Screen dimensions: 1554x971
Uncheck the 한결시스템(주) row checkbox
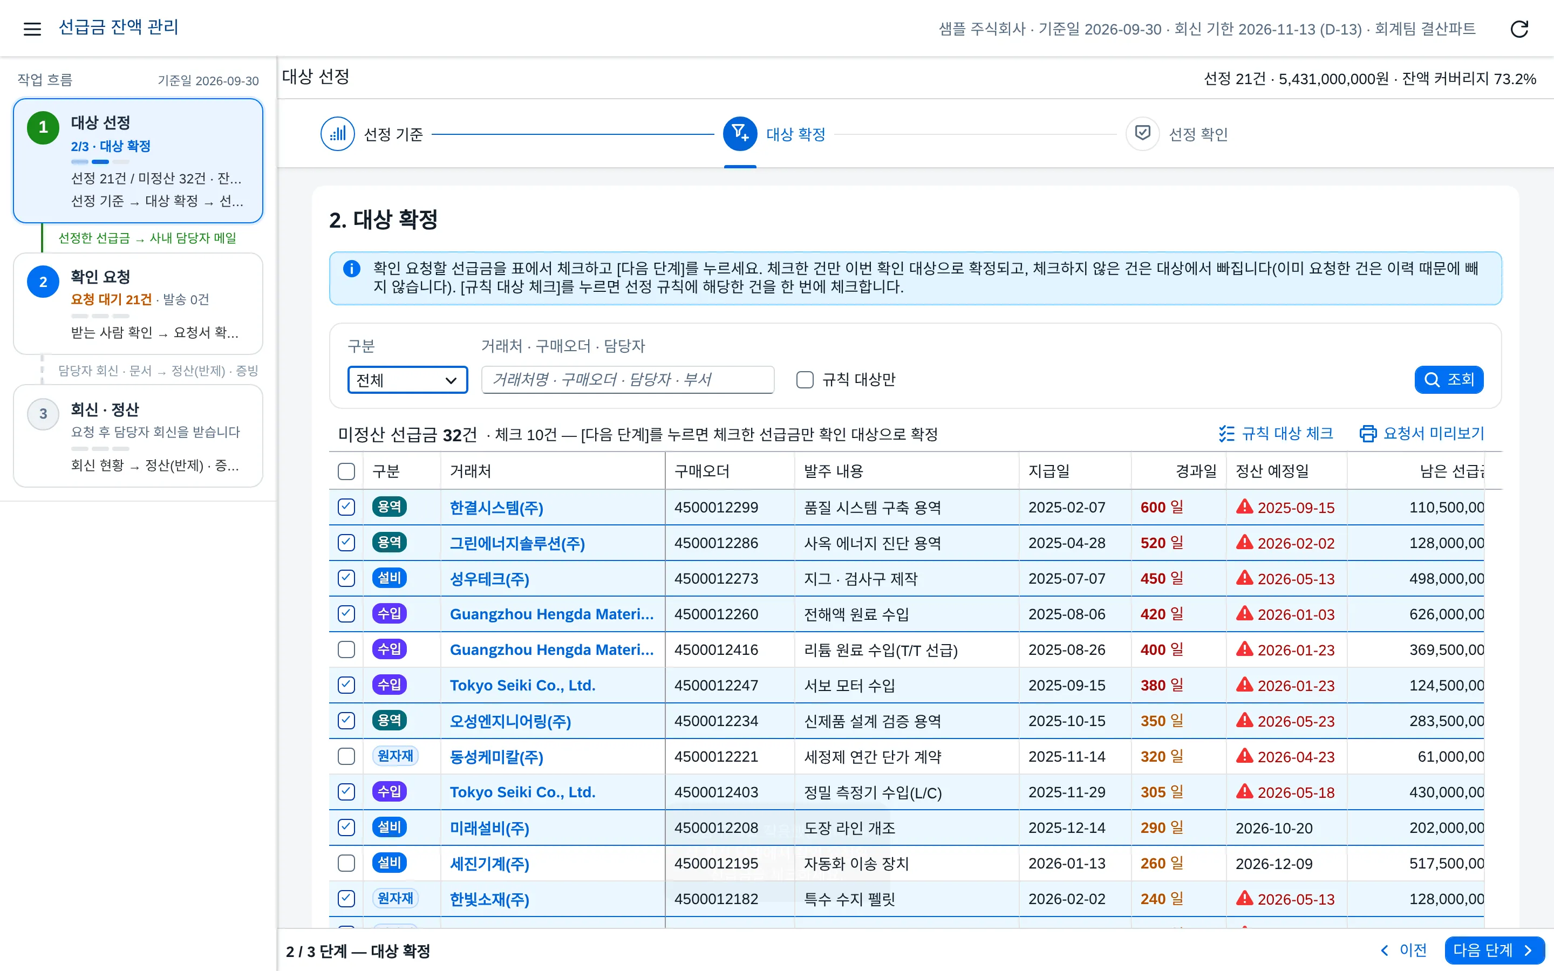346,507
